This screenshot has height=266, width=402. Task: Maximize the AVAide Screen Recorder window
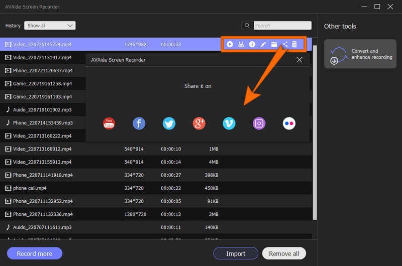[x=377, y=7]
